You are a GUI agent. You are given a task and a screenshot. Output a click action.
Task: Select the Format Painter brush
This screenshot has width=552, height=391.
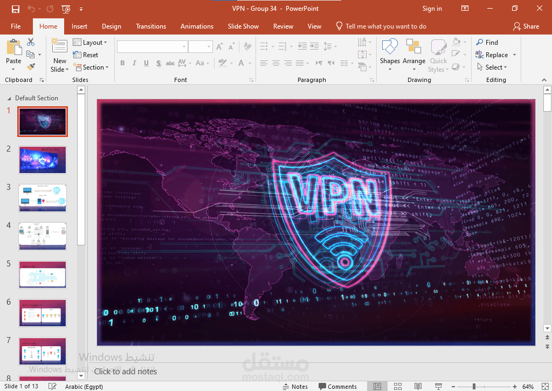click(31, 66)
